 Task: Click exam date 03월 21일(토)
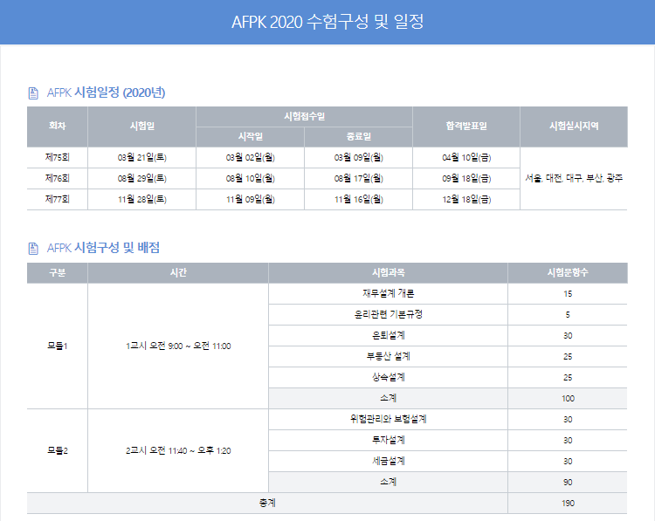coord(142,157)
